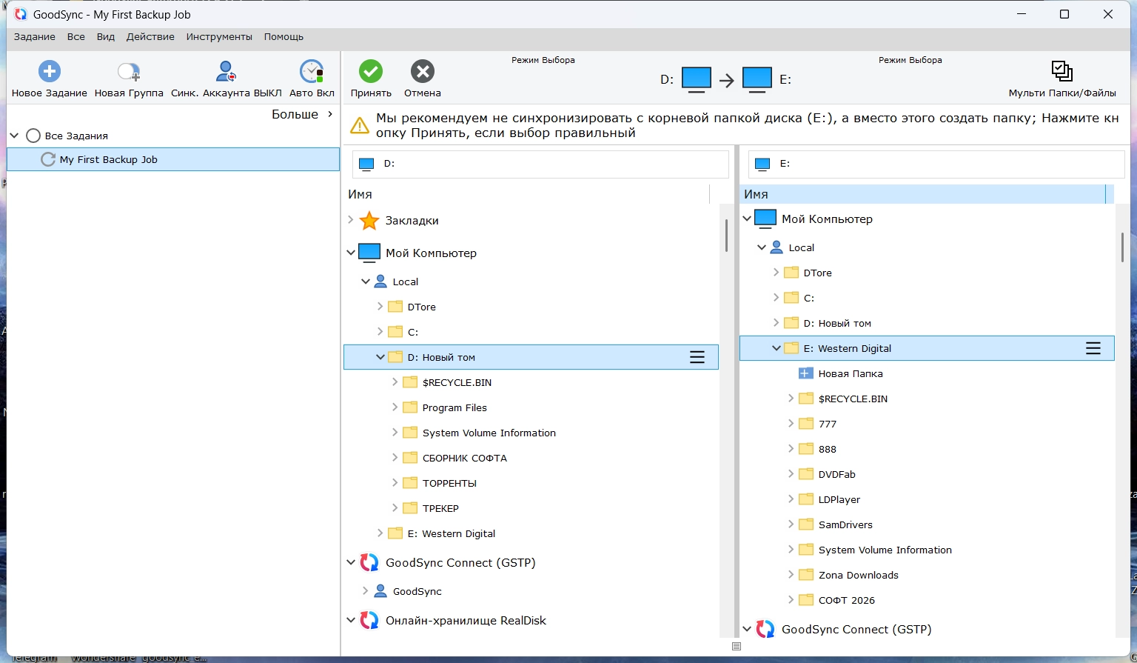Click the GoodSync logo in title bar

tap(21, 14)
